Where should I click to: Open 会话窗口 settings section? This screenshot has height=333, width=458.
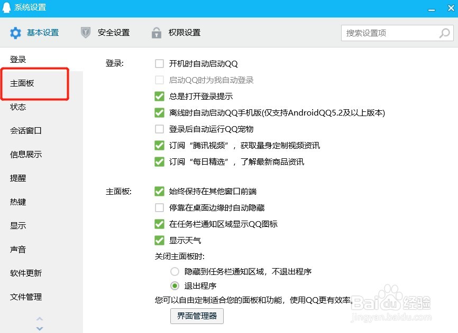pos(26,130)
